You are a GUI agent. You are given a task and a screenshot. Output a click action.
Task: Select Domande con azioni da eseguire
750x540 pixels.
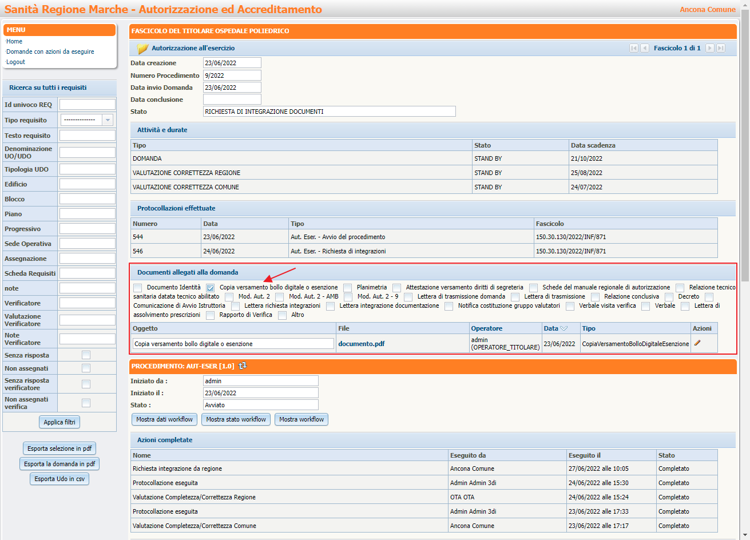coord(50,51)
